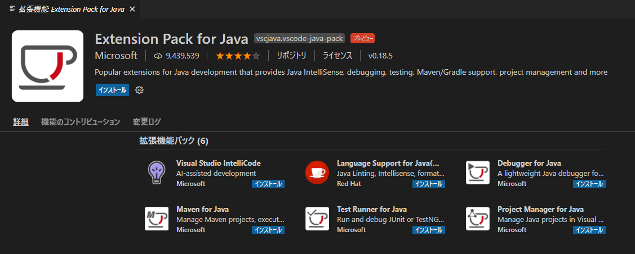This screenshot has height=254, width=635.
Task: Click the Manage Maven projects description
Action: (230, 220)
